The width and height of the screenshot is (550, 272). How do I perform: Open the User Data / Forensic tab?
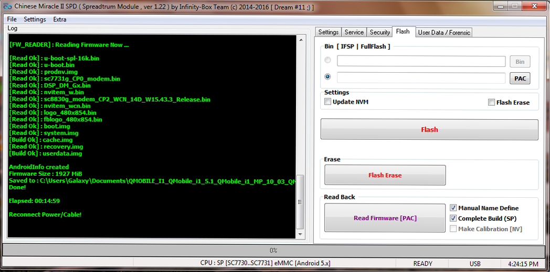(445, 32)
